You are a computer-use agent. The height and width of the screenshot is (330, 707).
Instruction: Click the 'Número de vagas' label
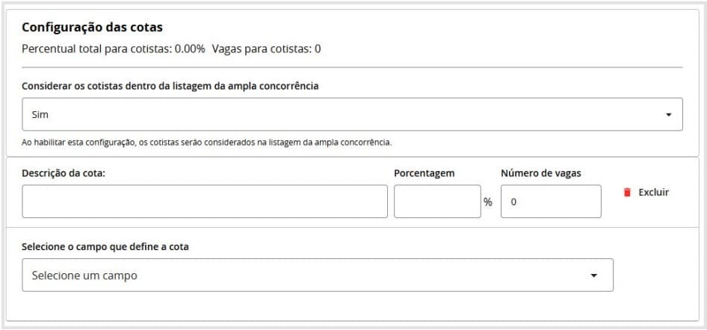[x=540, y=173]
